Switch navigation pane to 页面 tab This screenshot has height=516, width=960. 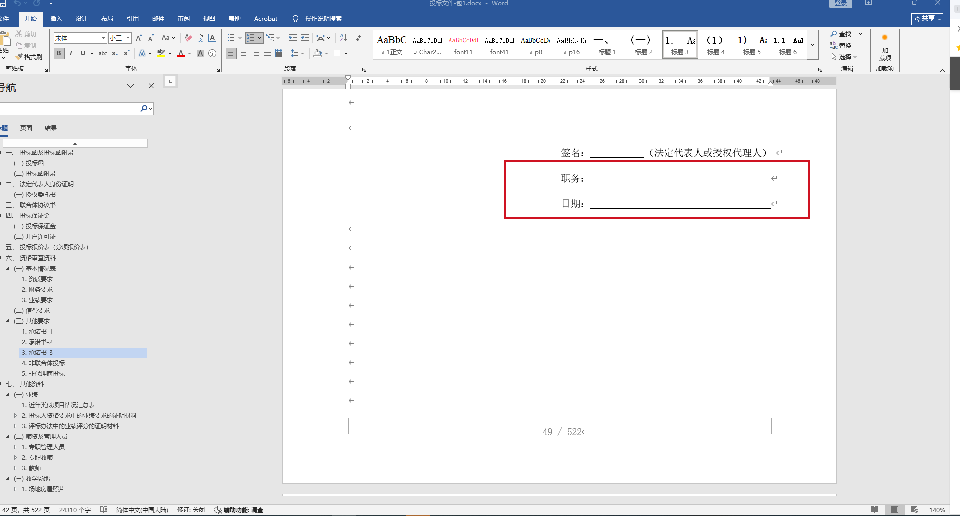pos(26,128)
